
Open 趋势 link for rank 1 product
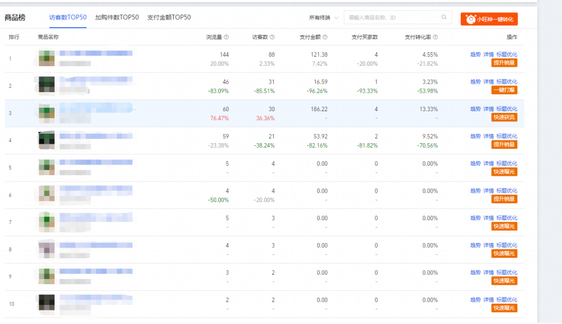click(475, 54)
